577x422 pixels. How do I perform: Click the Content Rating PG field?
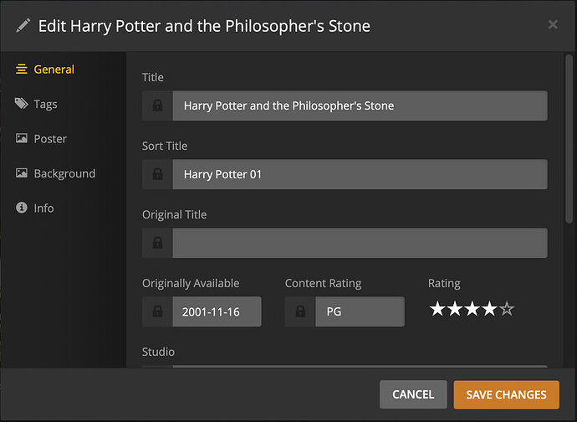pos(360,312)
